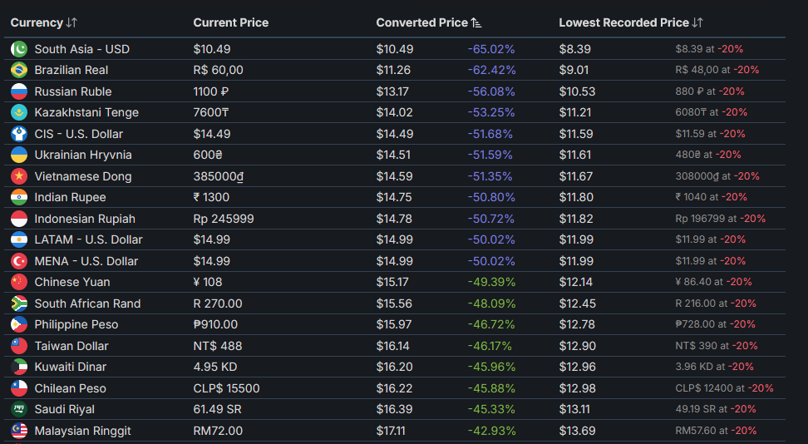Click the Kazakhstan flag icon
The width and height of the screenshot is (808, 444).
pyautogui.click(x=19, y=112)
